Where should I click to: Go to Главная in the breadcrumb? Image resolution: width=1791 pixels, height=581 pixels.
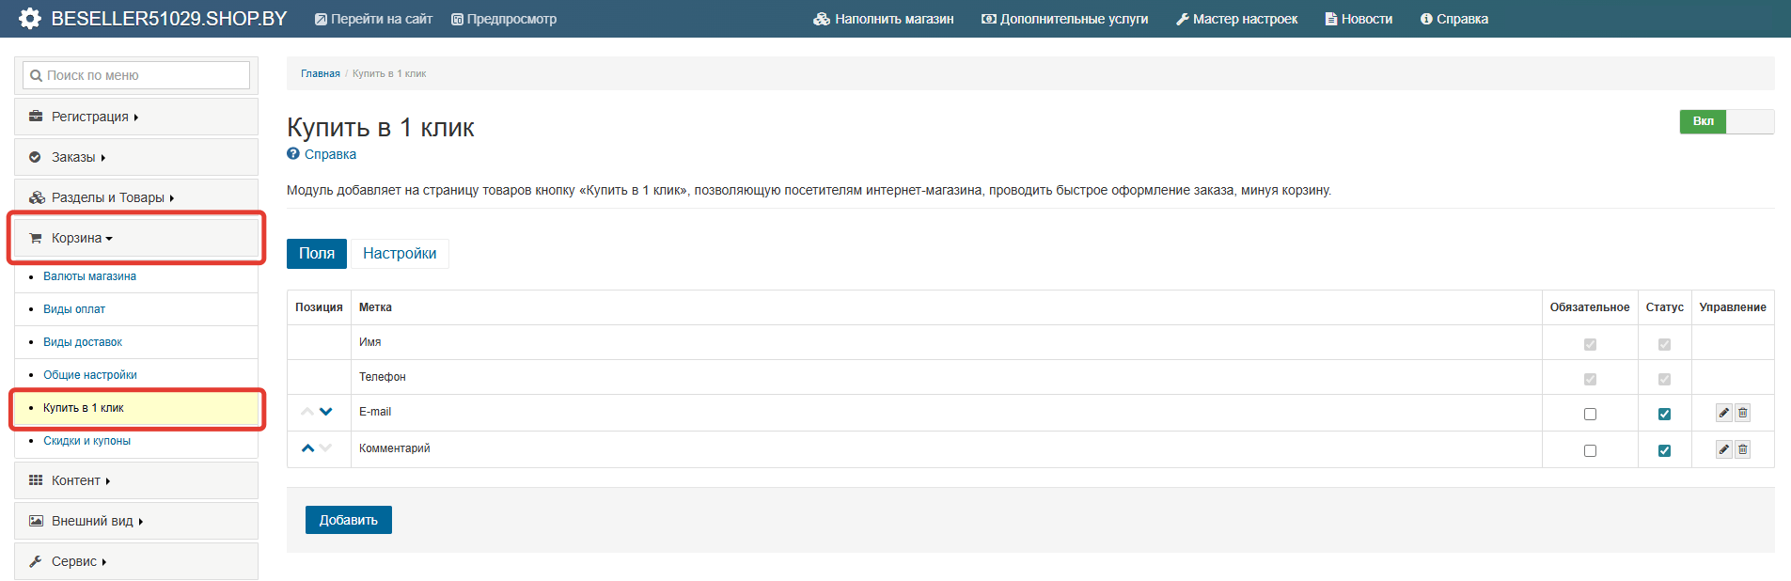coord(321,73)
